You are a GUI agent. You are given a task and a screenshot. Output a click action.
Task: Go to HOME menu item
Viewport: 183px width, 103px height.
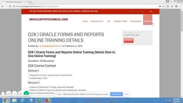(x=85, y=21)
